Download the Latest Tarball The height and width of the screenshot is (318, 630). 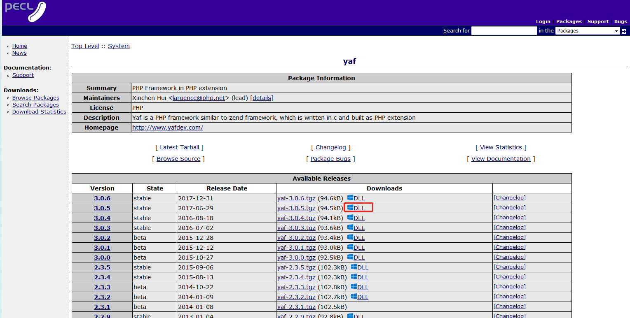click(179, 147)
